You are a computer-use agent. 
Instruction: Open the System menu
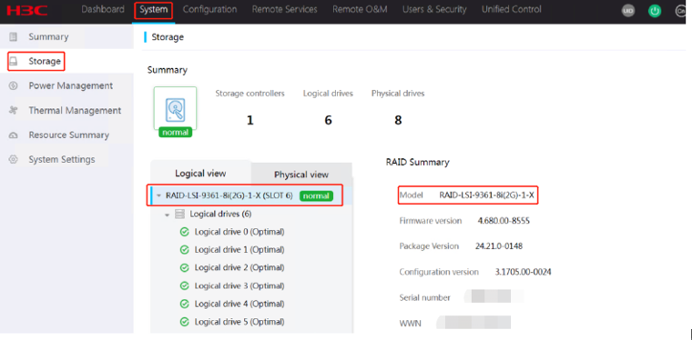(154, 10)
